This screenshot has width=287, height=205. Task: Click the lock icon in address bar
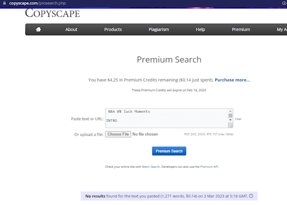pos(5,3)
